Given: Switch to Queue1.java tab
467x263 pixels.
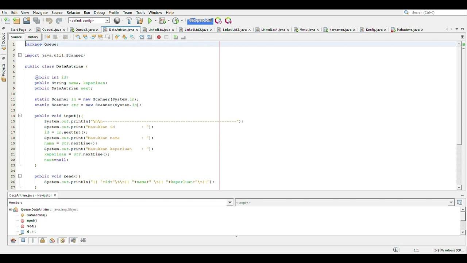Looking at the screenshot, I should click(51, 30).
